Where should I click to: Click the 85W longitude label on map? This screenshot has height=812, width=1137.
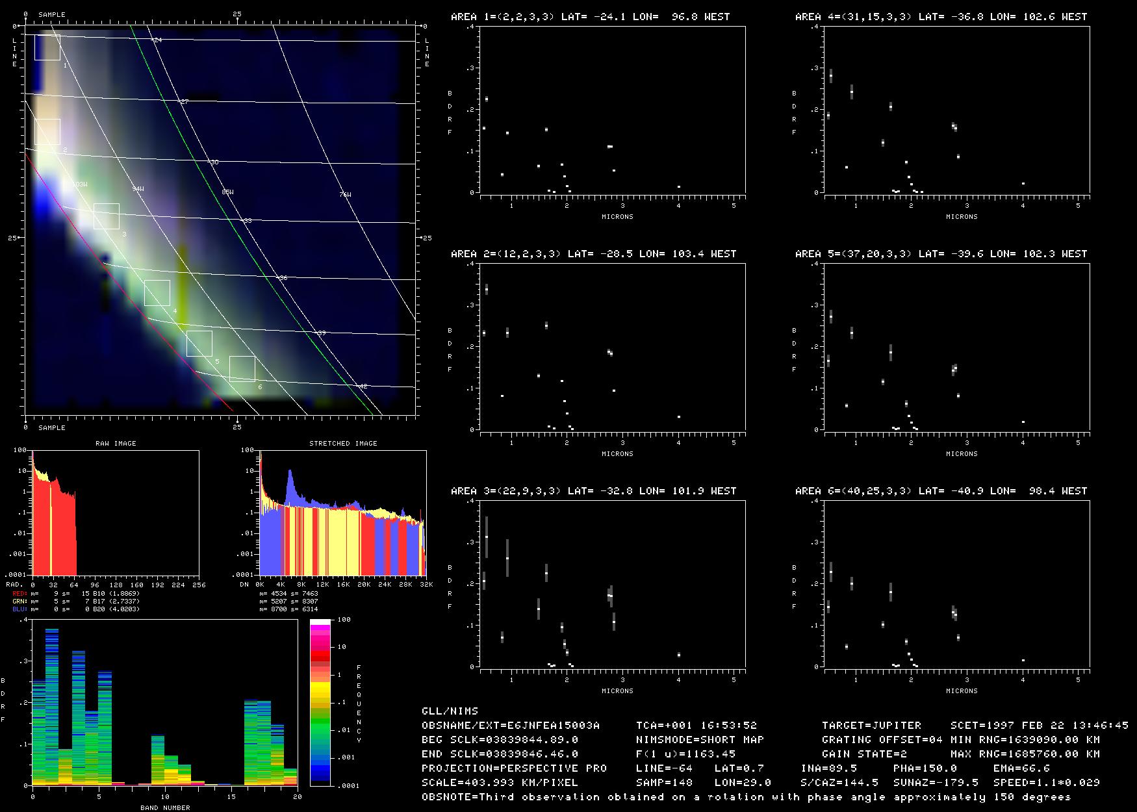coord(227,192)
